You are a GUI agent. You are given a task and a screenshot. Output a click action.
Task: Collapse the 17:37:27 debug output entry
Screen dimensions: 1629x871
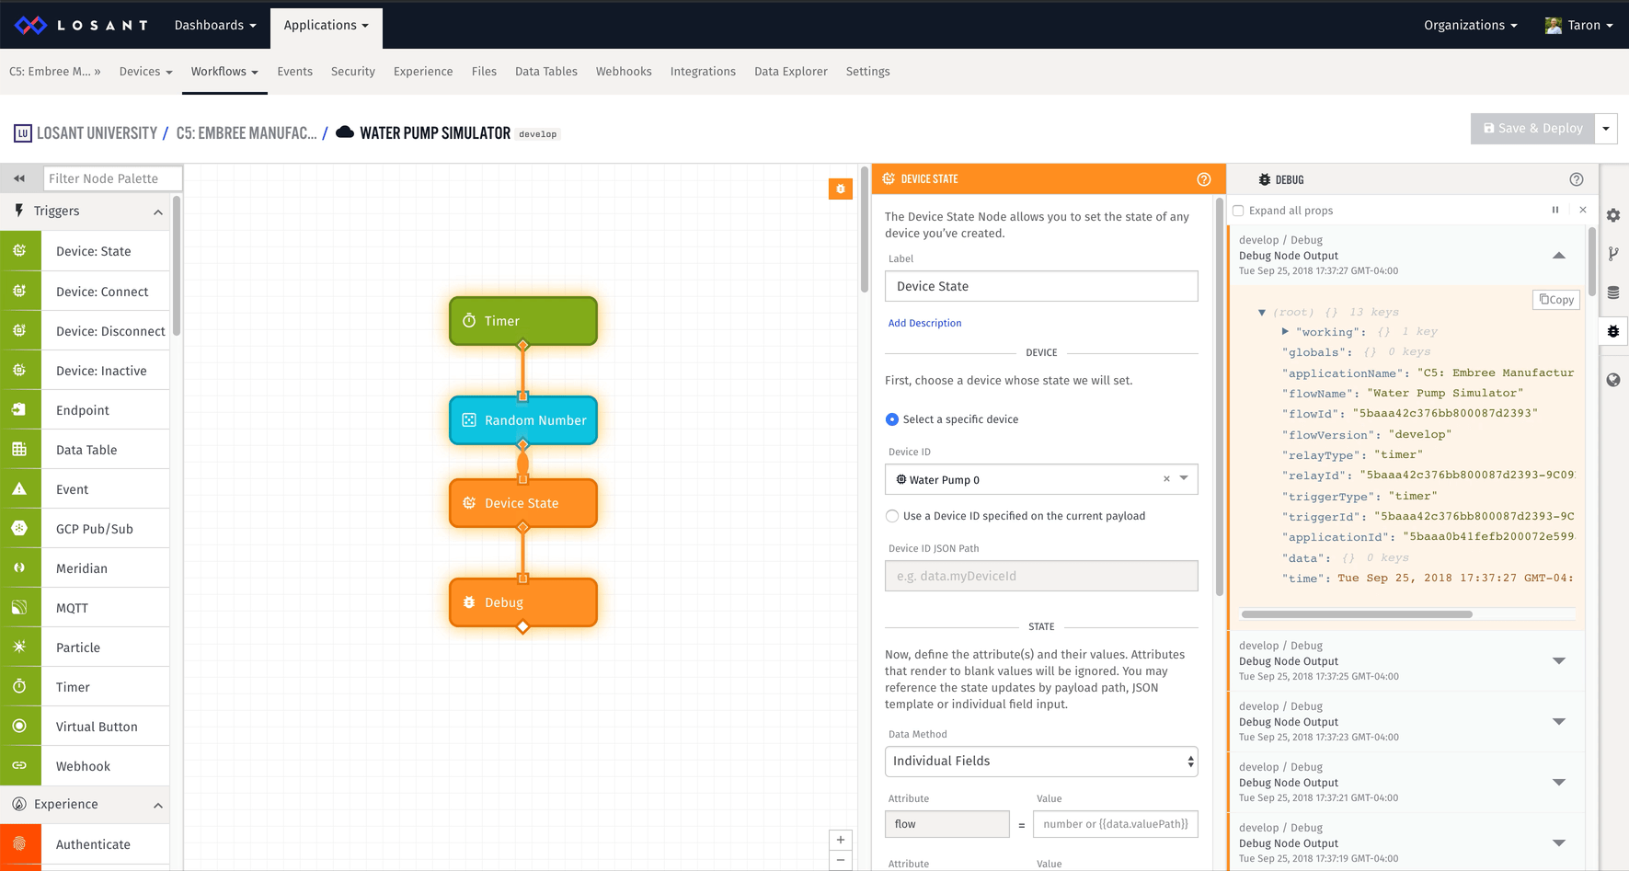pyautogui.click(x=1558, y=256)
